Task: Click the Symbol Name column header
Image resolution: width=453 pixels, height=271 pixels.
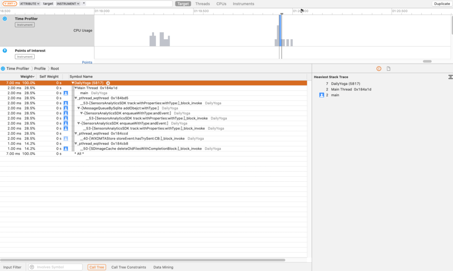Action: (81, 77)
